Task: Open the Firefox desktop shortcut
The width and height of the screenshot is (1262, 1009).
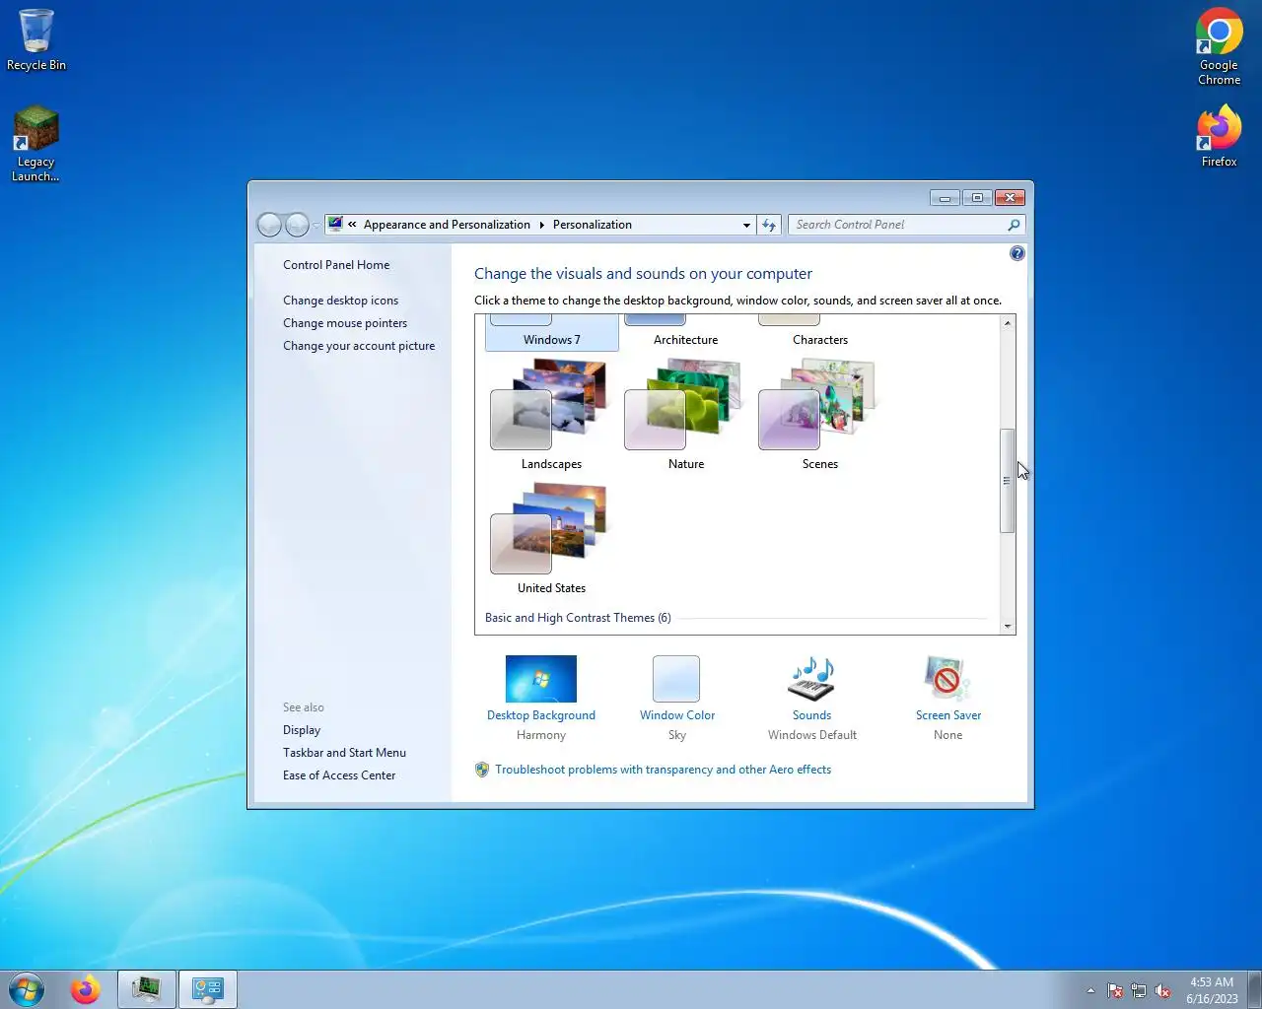Action: pos(1220,136)
